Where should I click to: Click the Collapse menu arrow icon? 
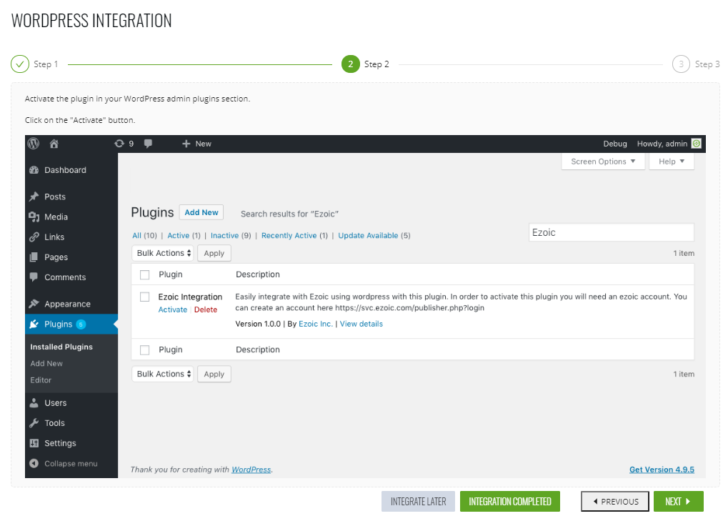34,464
